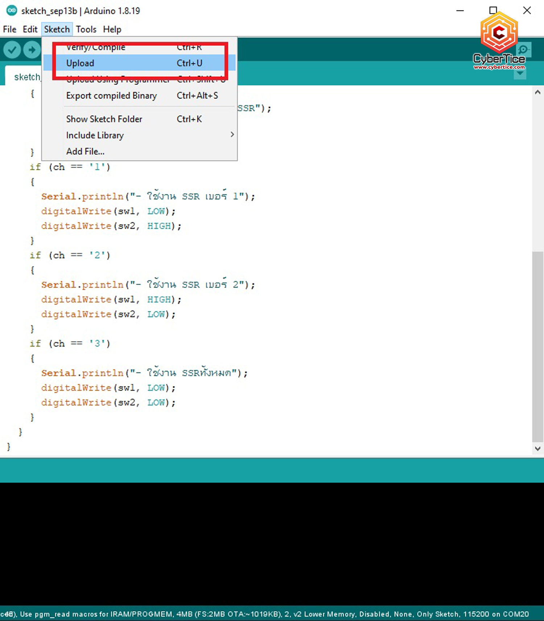This screenshot has height=621, width=544.
Task: Maximize the Arduino window
Action: pyautogui.click(x=493, y=11)
